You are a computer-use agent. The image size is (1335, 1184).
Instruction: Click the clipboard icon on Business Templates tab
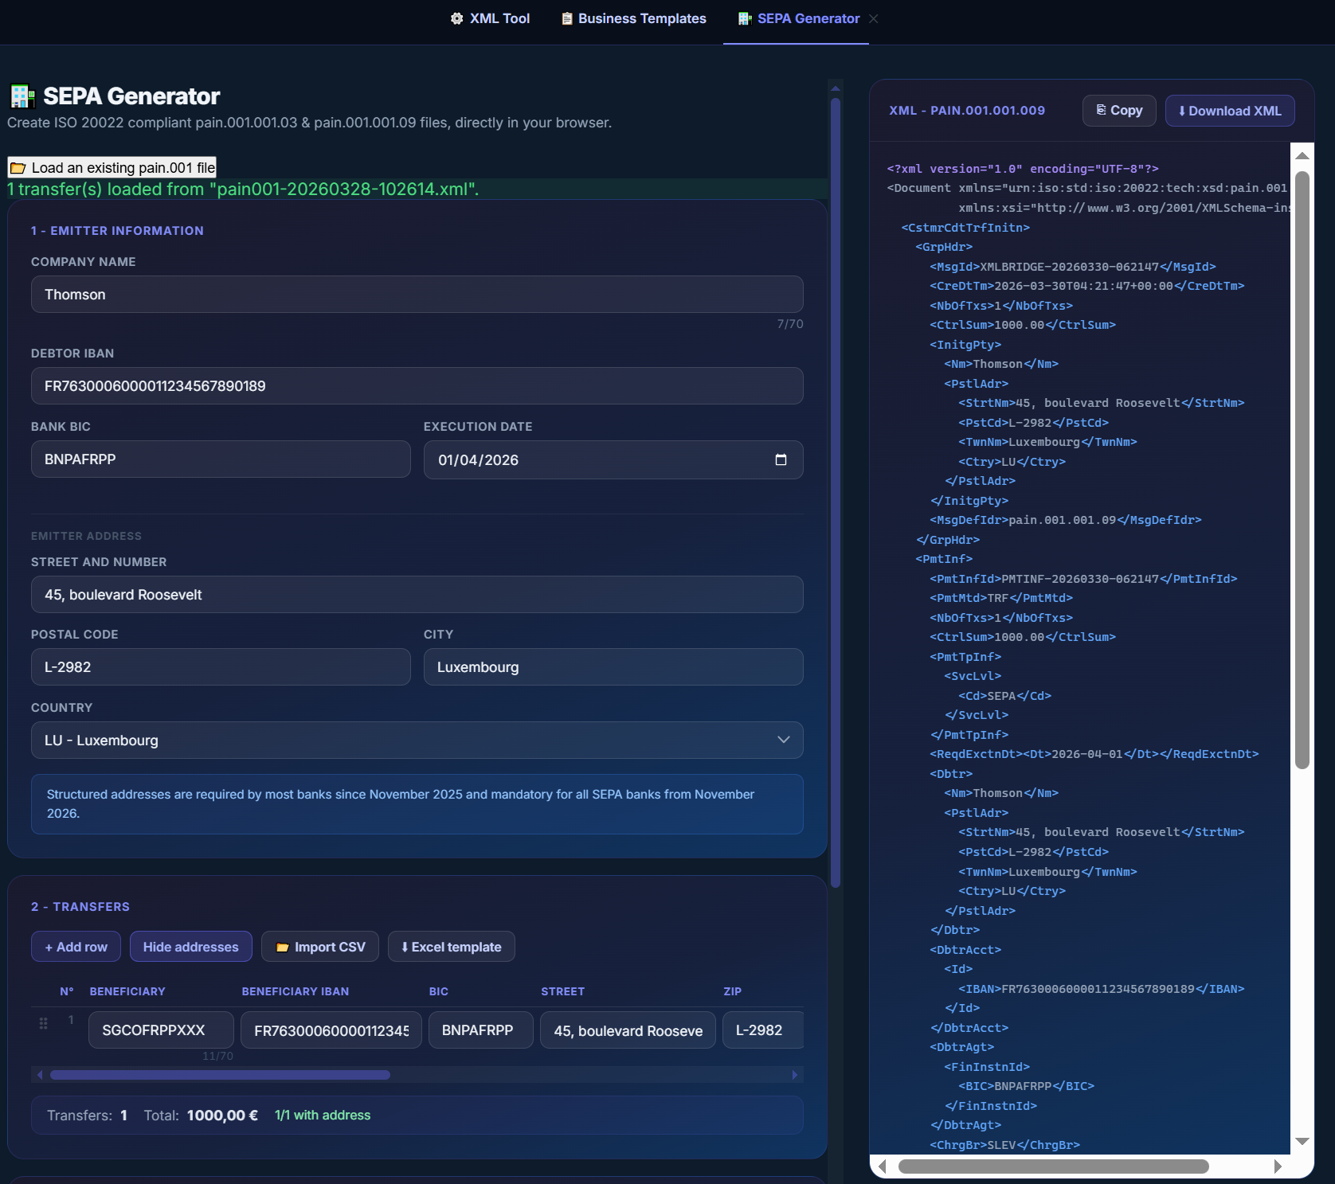(567, 18)
